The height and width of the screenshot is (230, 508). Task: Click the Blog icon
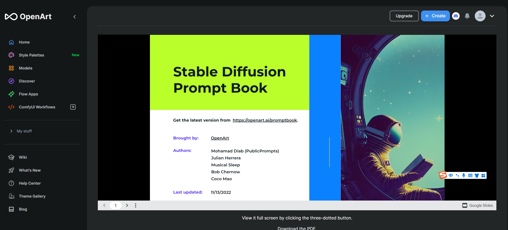click(x=11, y=209)
